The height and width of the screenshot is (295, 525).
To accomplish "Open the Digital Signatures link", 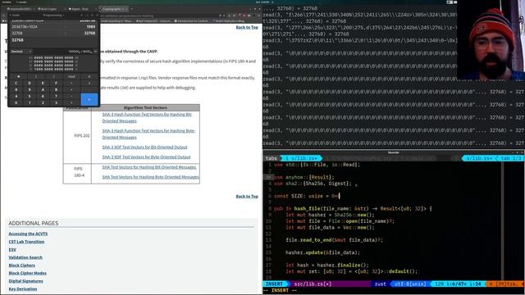I will 25,281.
